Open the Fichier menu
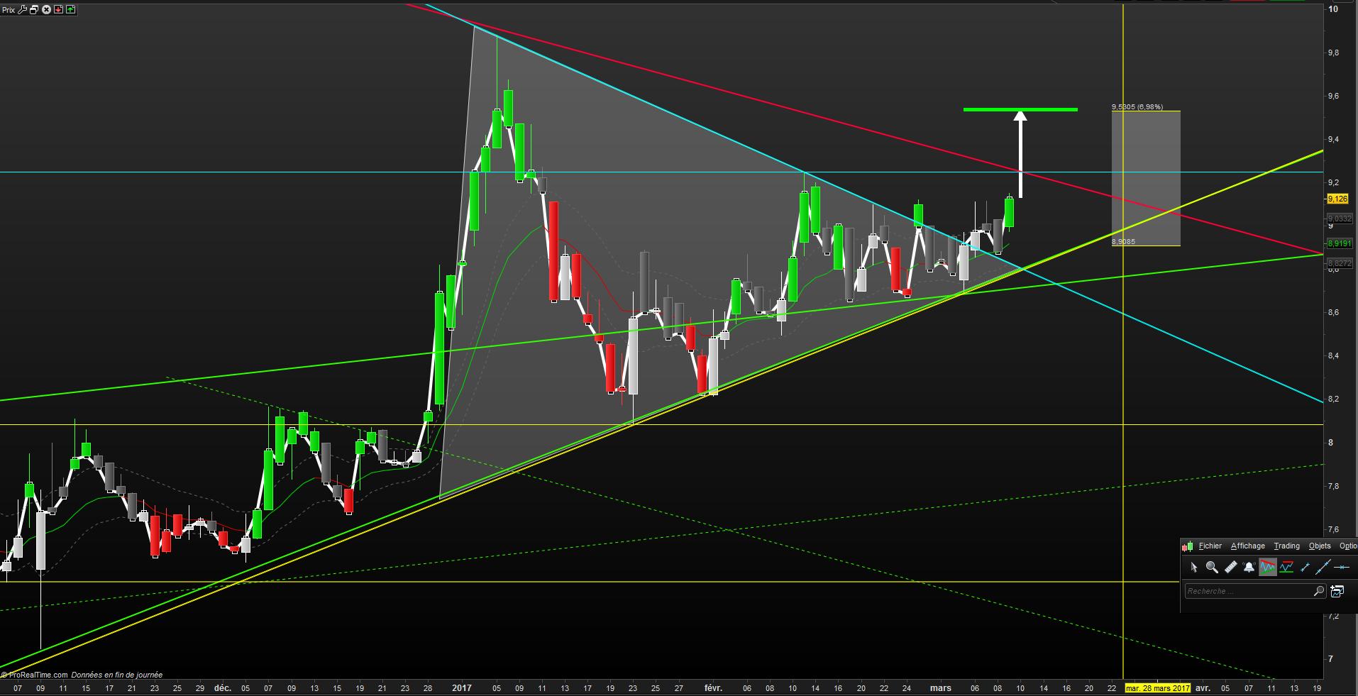 (1210, 546)
